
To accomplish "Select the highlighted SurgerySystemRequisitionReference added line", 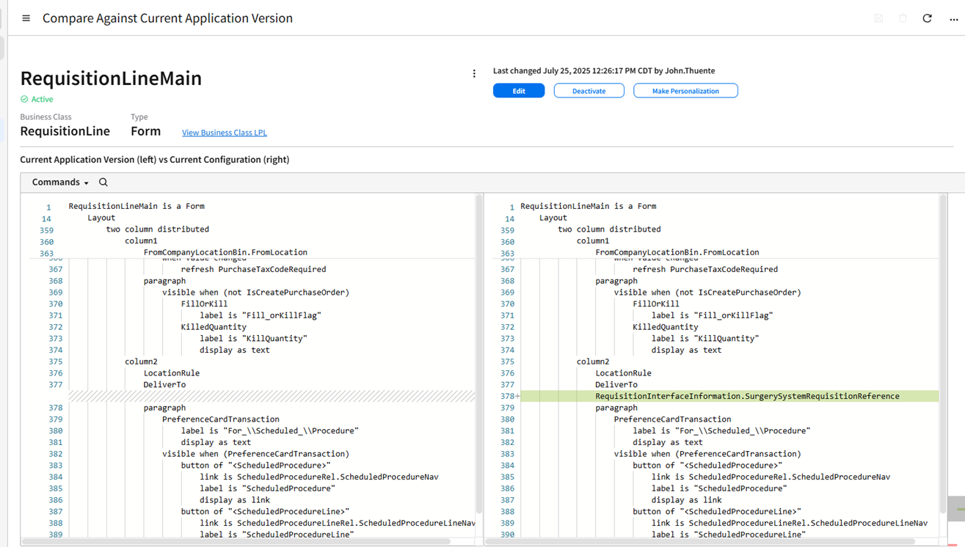I will (x=747, y=396).
